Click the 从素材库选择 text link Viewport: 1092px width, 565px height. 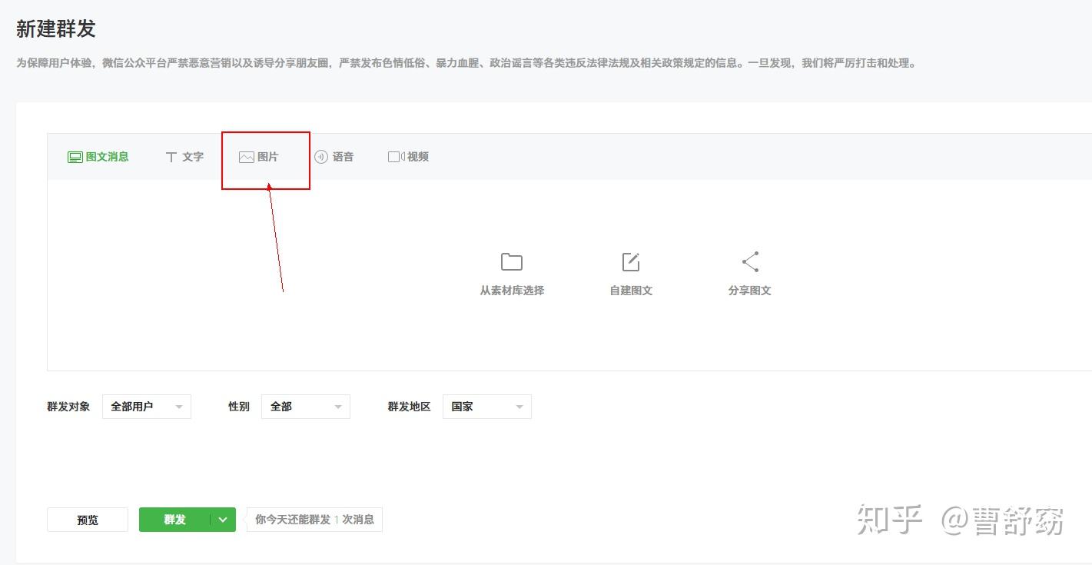[512, 291]
